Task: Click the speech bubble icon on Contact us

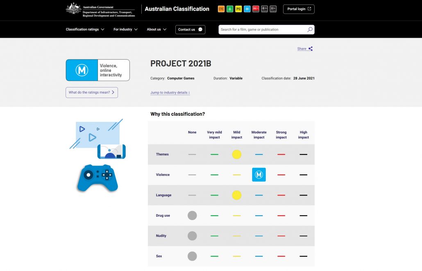Action: click(x=200, y=30)
